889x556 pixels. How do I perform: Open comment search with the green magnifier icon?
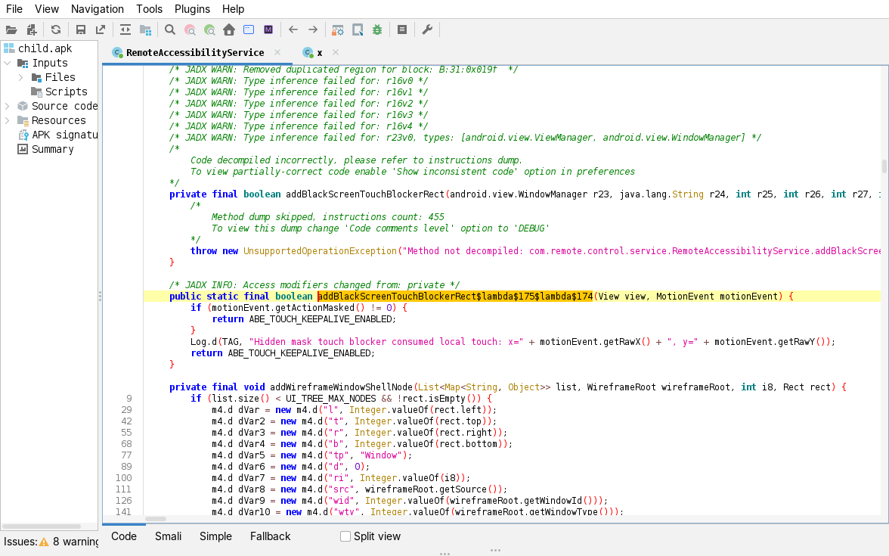click(210, 30)
